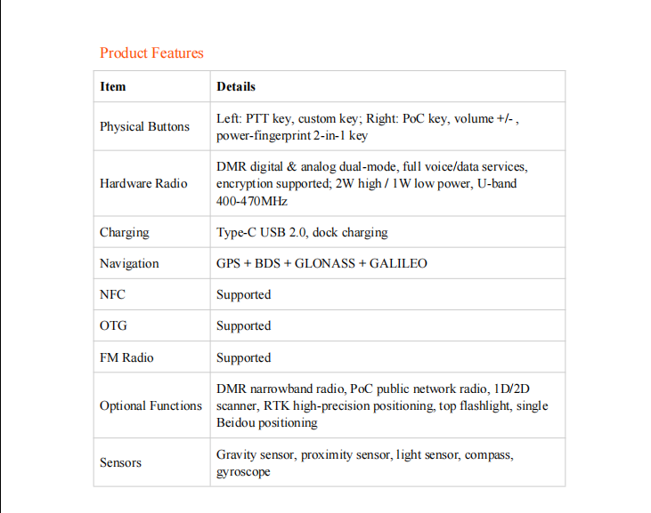Click the OTG row label

coord(113,325)
